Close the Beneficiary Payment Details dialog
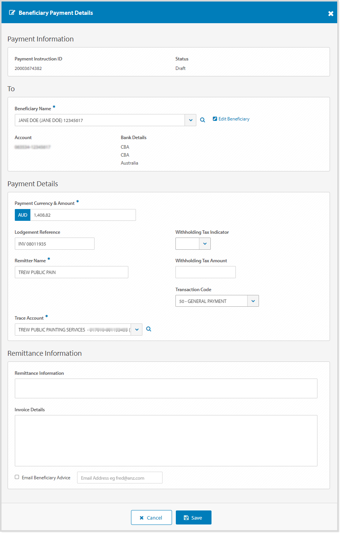The image size is (341, 534). [331, 13]
